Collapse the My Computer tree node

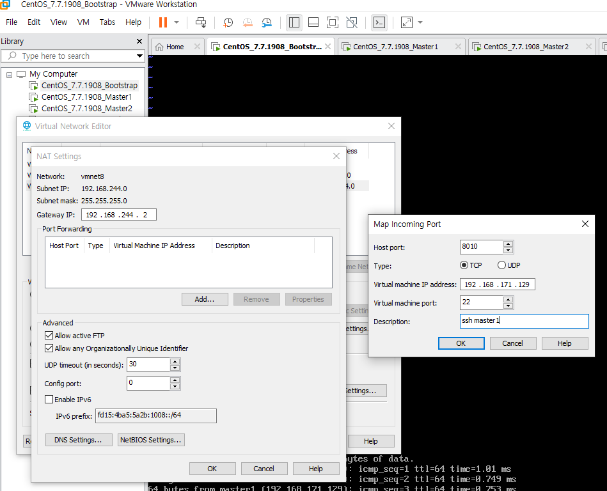coord(10,75)
